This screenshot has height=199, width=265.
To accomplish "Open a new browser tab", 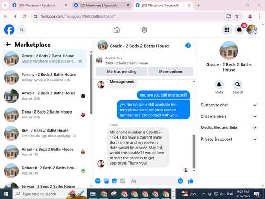I will click(199, 5).
